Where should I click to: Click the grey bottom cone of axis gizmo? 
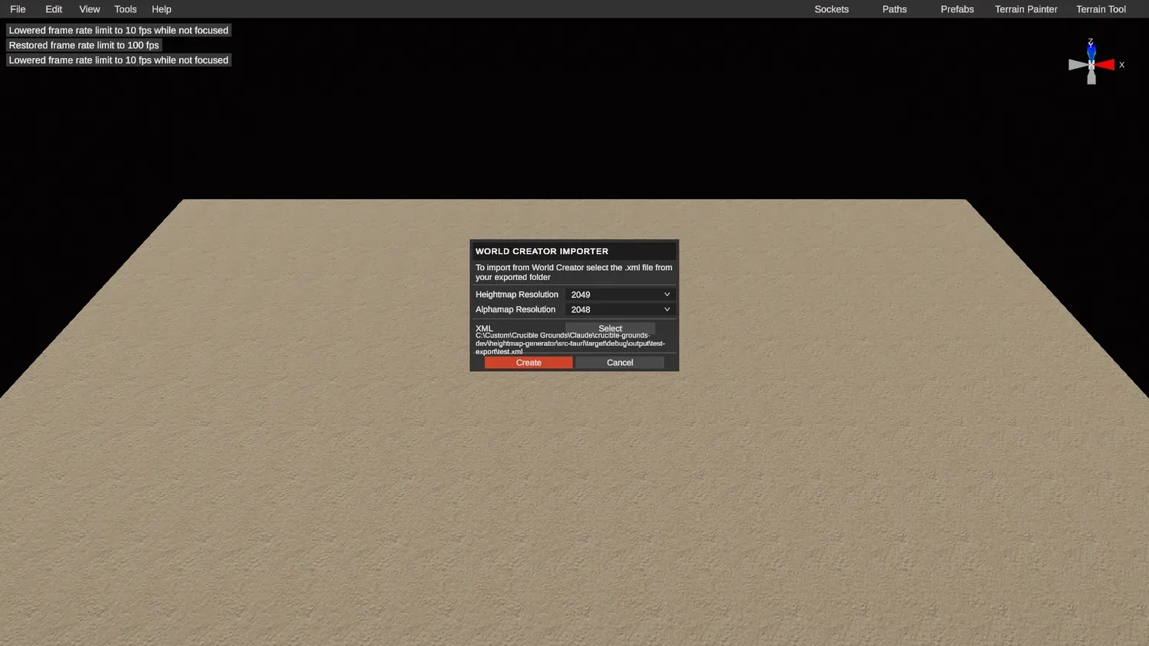[x=1092, y=77]
